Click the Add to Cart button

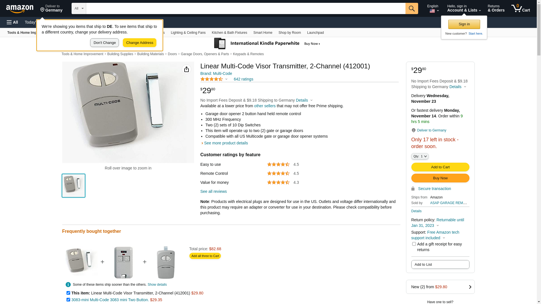(x=440, y=167)
